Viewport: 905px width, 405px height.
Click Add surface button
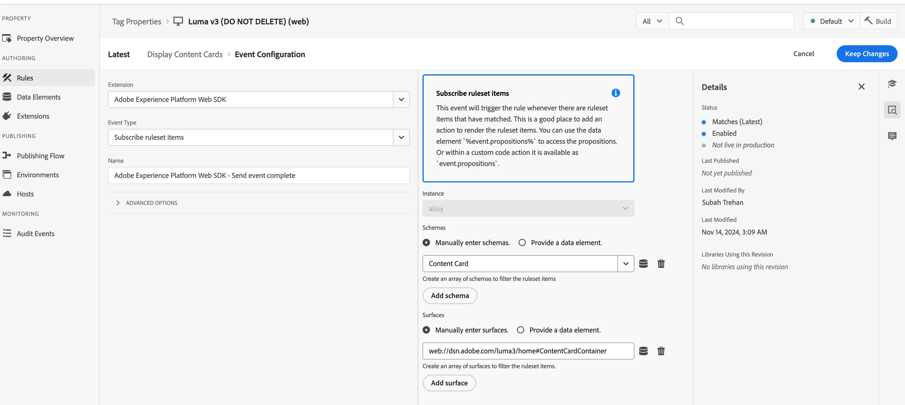click(449, 383)
